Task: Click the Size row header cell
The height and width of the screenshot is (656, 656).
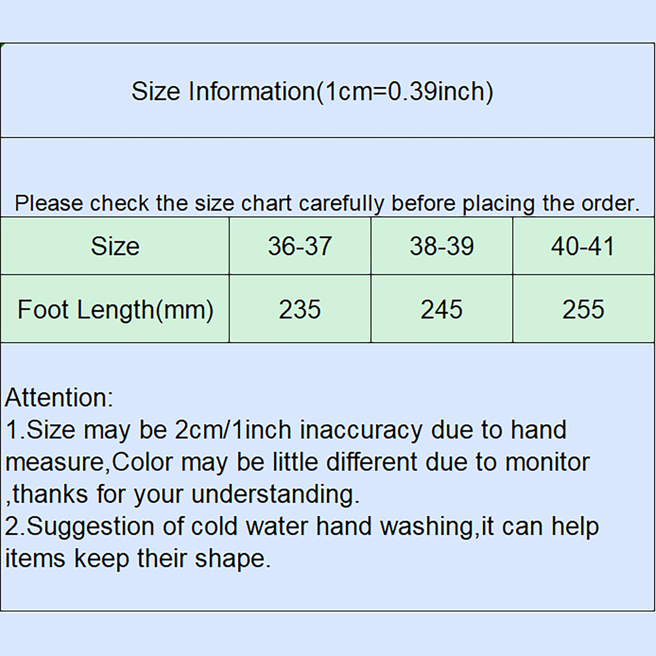Action: point(115,246)
